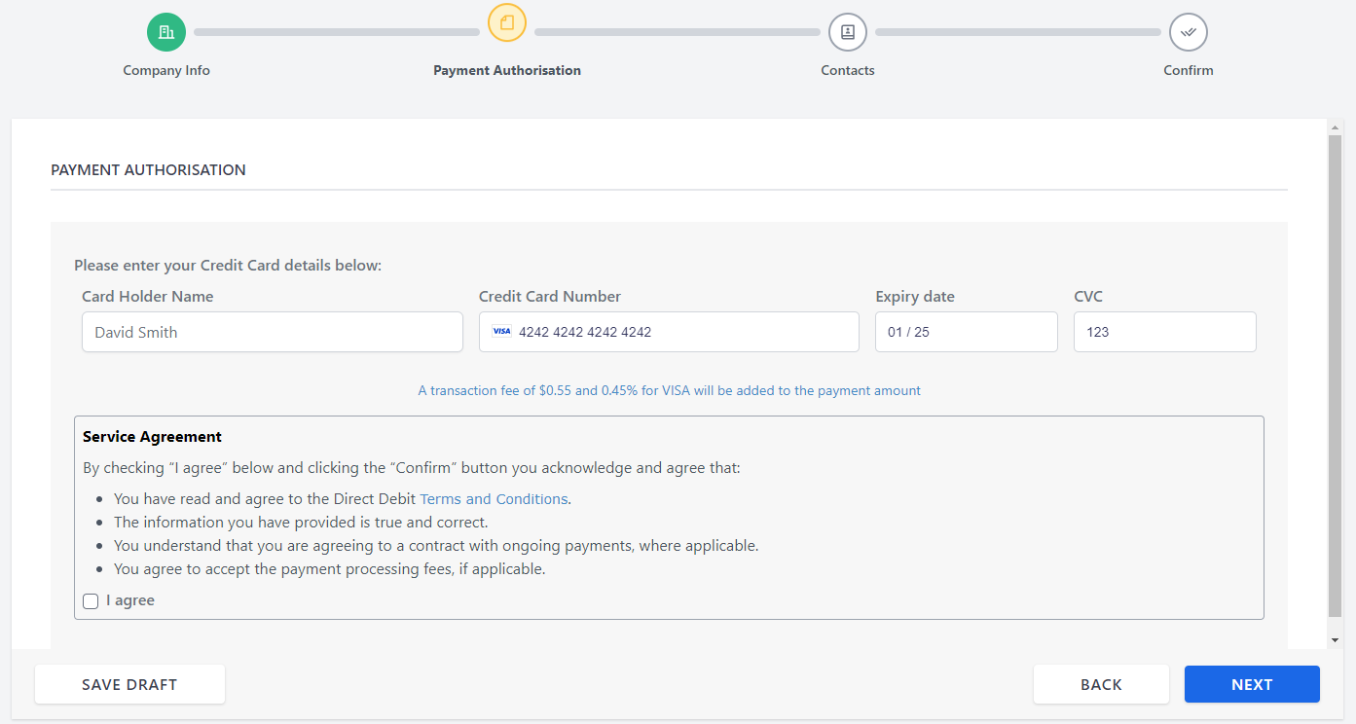Open the Terms and Conditions link
1356x724 pixels.
click(x=494, y=499)
